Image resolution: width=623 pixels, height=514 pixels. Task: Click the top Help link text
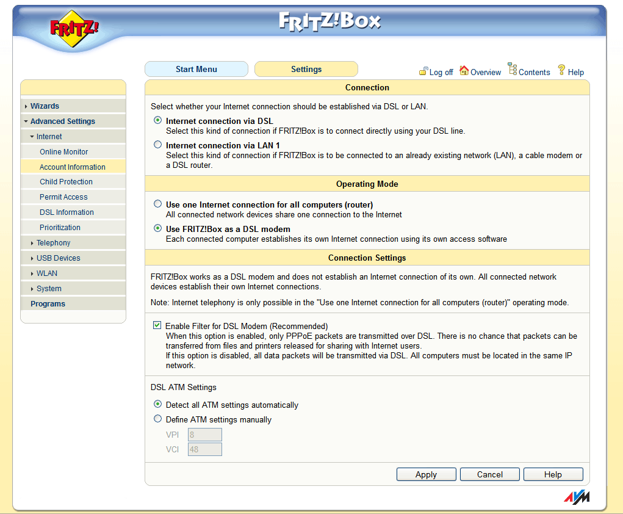(x=576, y=73)
